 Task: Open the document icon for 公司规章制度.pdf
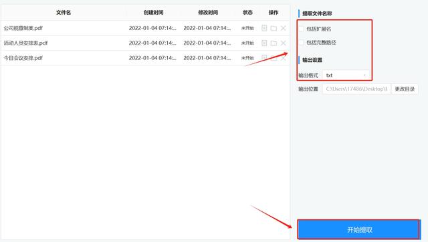click(264, 28)
